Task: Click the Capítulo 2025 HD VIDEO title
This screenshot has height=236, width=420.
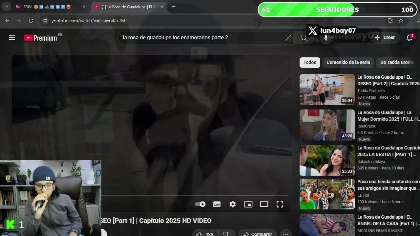Action: pyautogui.click(x=157, y=221)
